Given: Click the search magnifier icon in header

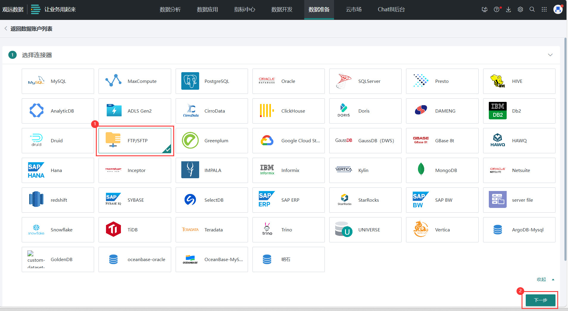Looking at the screenshot, I should pos(532,10).
